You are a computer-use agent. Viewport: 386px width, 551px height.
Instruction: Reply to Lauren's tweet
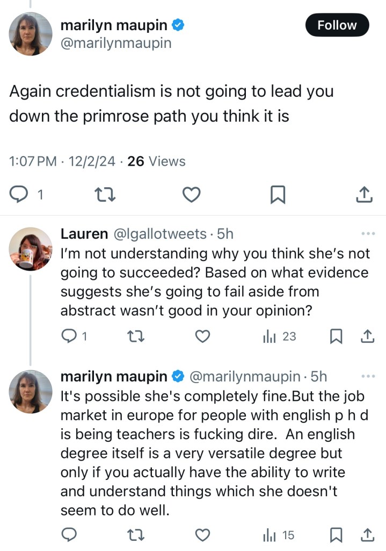click(70, 336)
